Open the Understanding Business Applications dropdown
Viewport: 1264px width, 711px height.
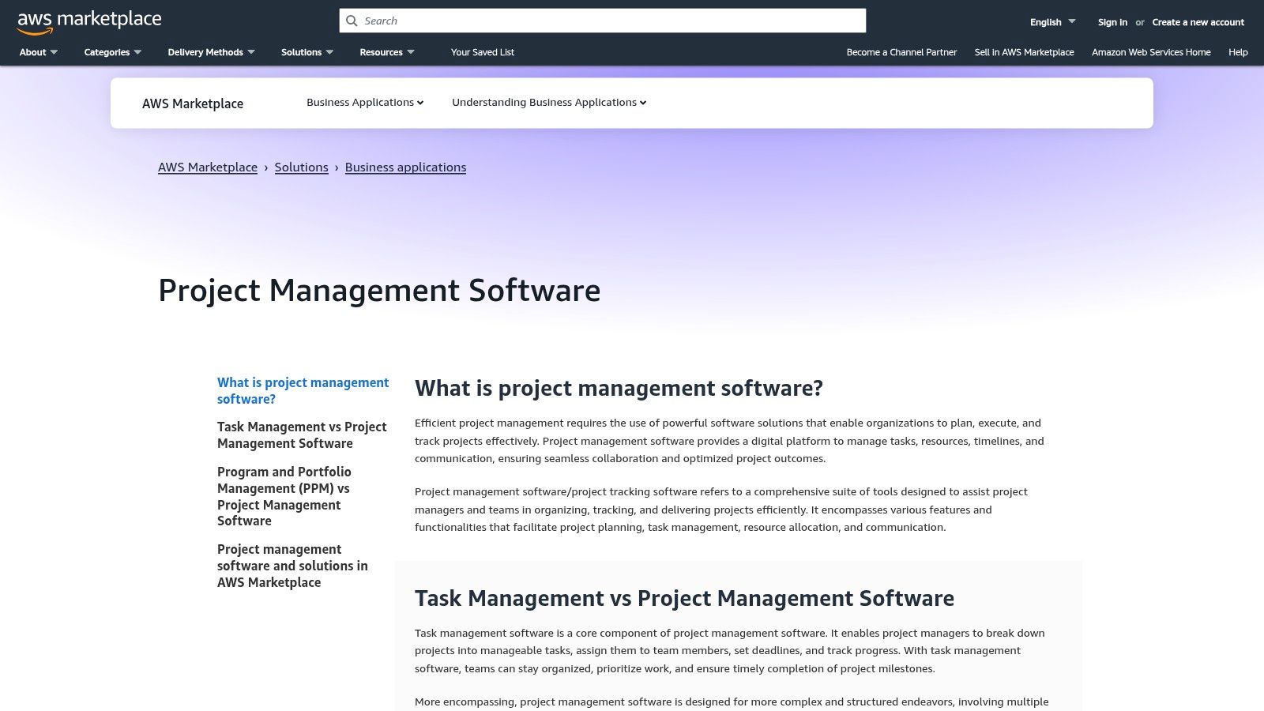[548, 102]
